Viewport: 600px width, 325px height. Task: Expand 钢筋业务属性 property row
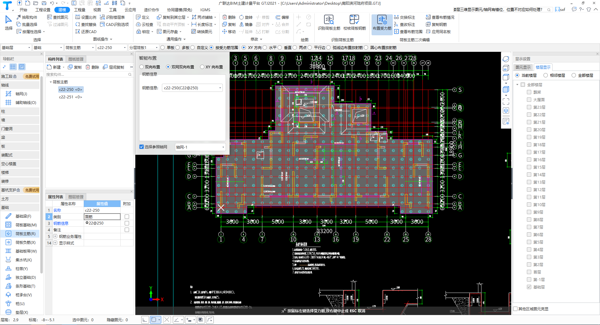pyautogui.click(x=55, y=236)
